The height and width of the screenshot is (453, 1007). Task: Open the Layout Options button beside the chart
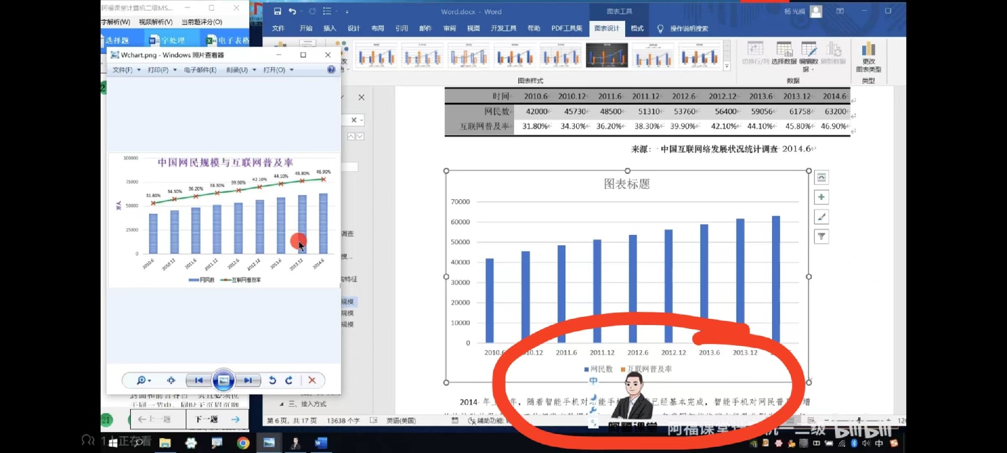click(821, 178)
